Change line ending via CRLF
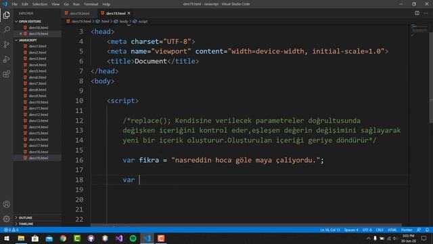Screen dimensions: 433x244 coord(380,230)
